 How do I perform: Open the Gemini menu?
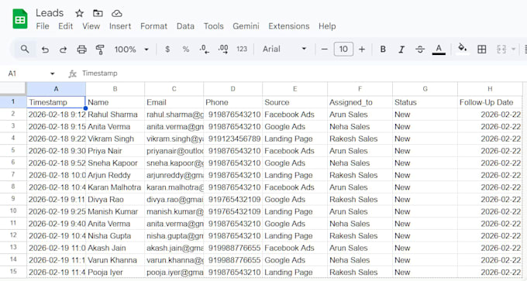tap(246, 26)
